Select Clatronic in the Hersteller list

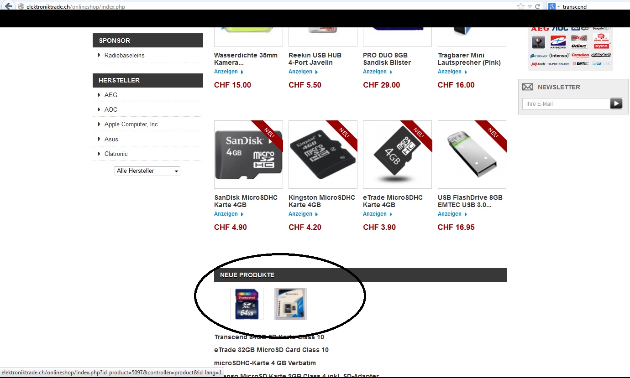point(116,154)
